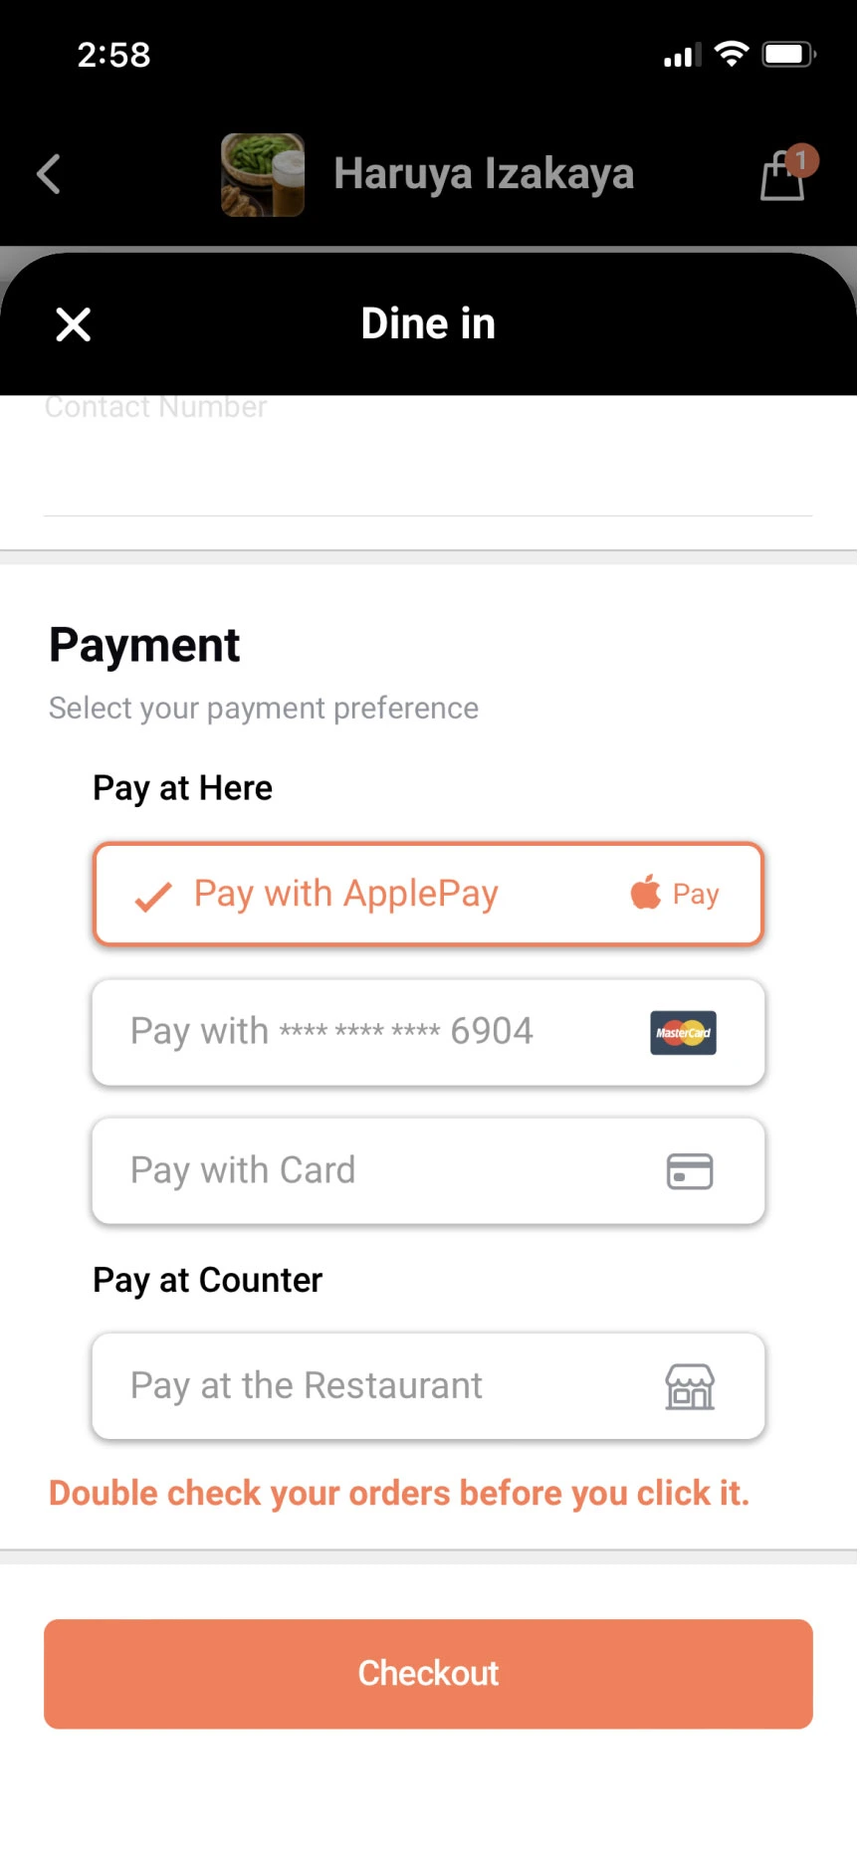The image size is (860, 1857).
Task: Click the Double check your orders warning text
Action: (x=398, y=1493)
